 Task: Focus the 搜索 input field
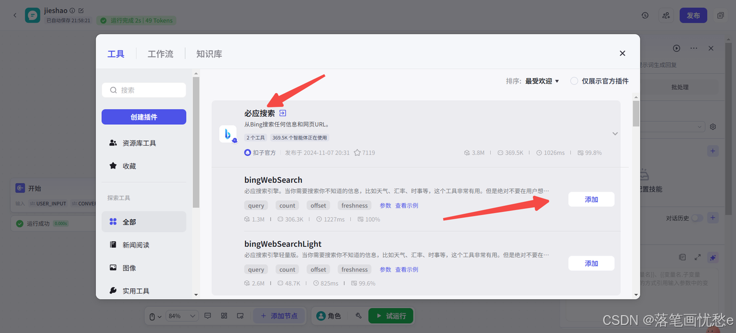144,90
